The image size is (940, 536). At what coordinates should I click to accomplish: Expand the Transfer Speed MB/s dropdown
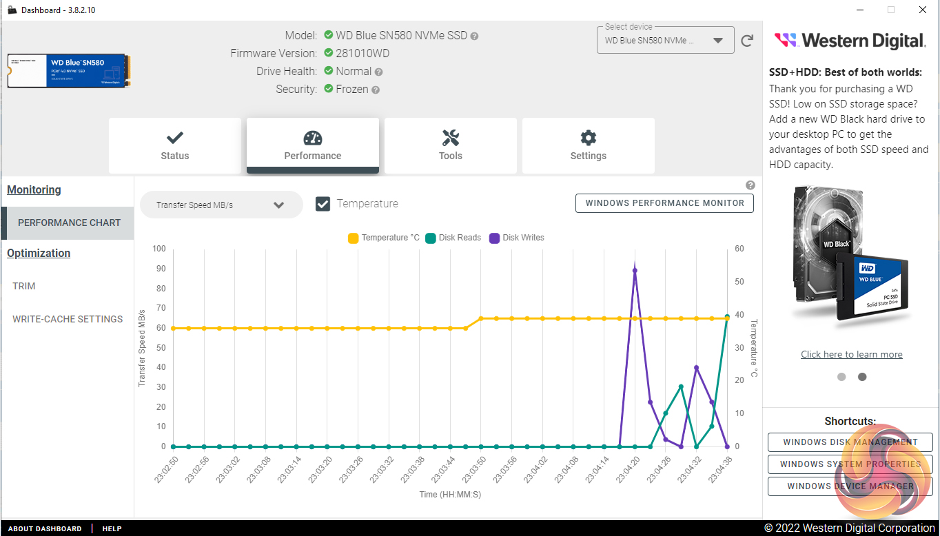[x=221, y=205]
